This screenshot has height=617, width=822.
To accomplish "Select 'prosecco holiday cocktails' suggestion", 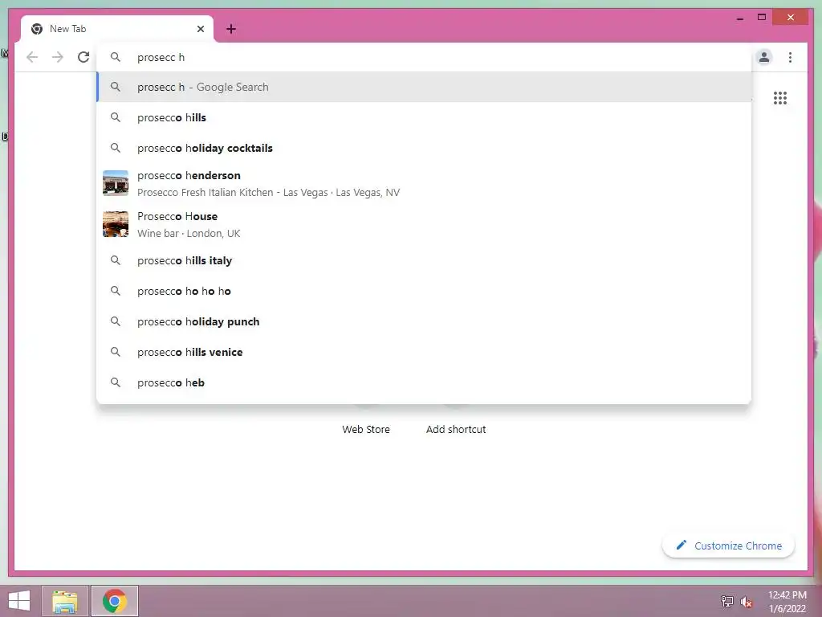I will pos(424,148).
